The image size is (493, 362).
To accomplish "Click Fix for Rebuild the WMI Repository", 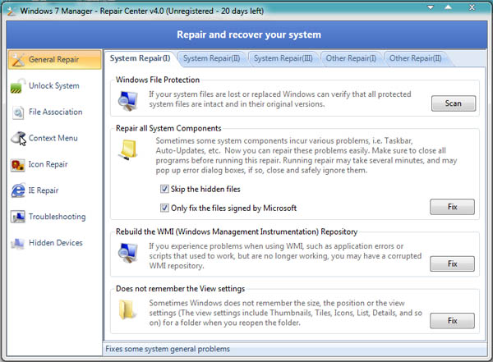I will click(x=452, y=263).
